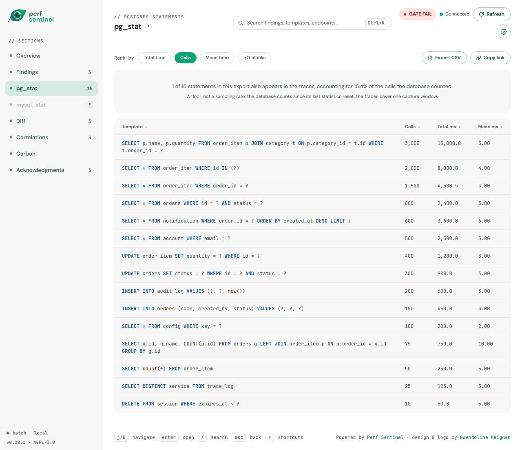Click the 'SELECT * FROM notification' statement row
The width and height of the screenshot is (522, 450).
312,221
